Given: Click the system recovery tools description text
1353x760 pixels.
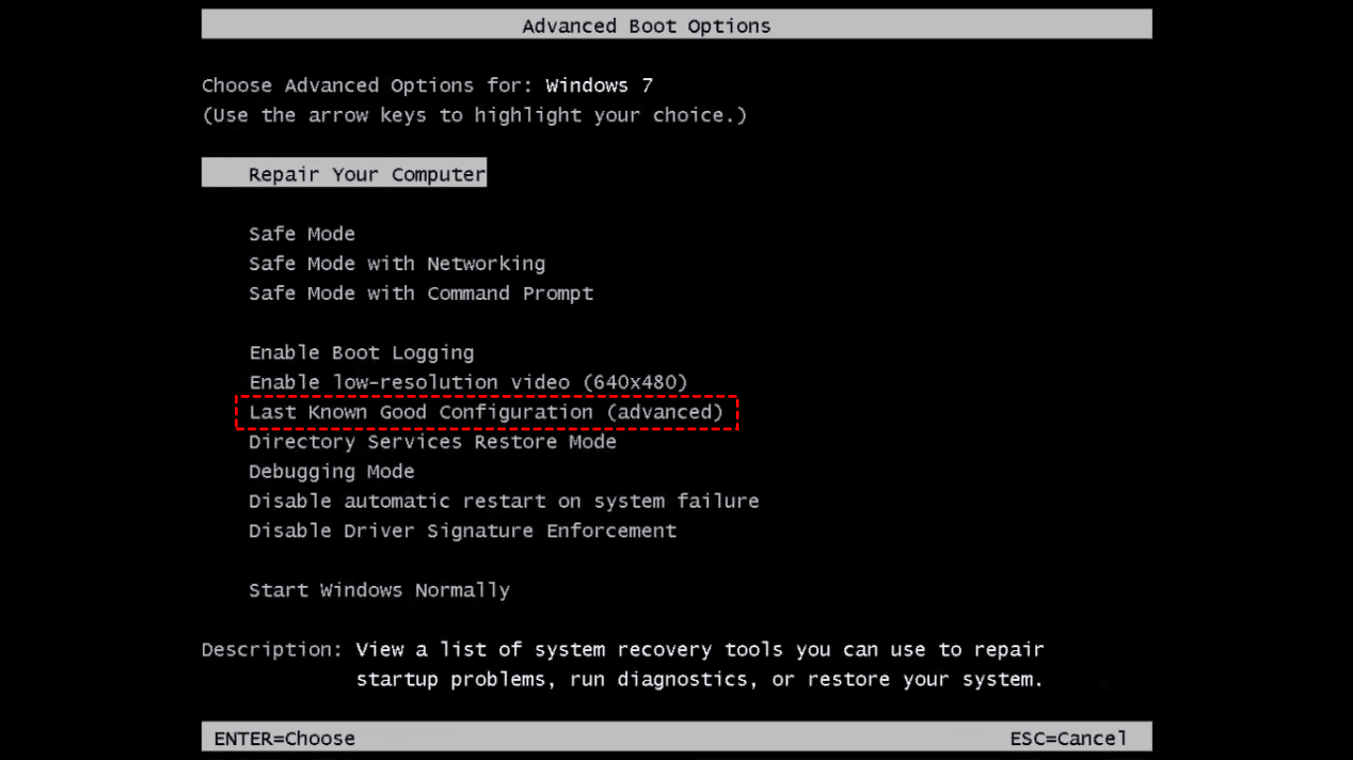Looking at the screenshot, I should coord(699,665).
